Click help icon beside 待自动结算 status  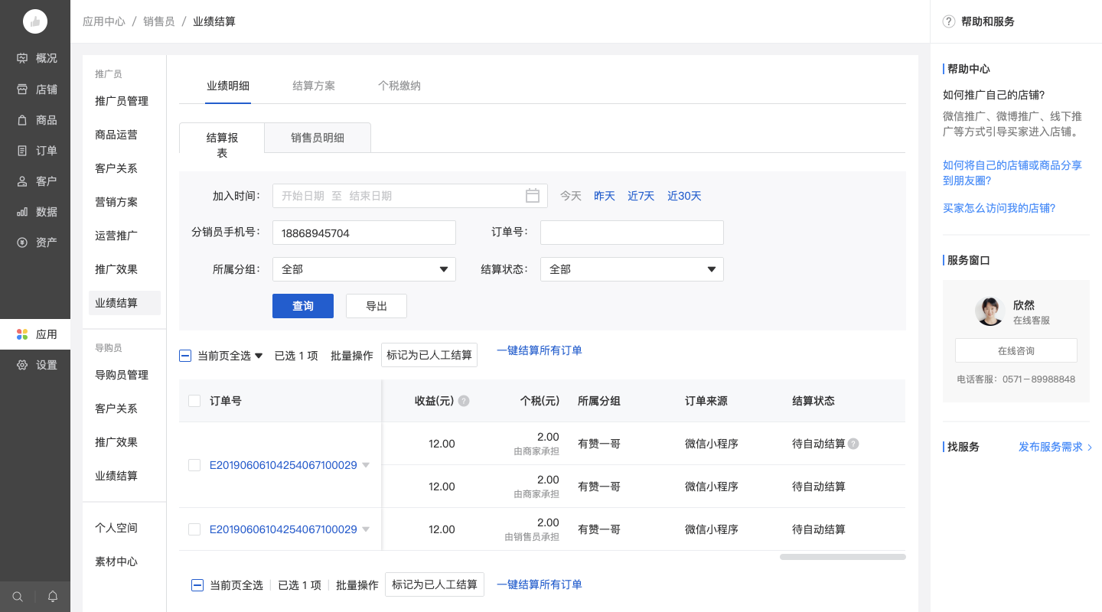pos(853,444)
